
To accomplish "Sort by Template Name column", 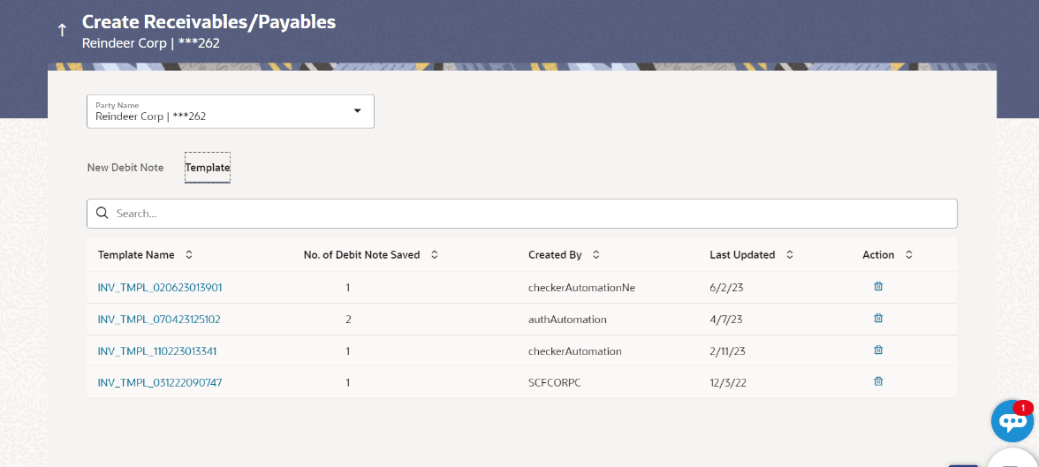I will tap(189, 254).
